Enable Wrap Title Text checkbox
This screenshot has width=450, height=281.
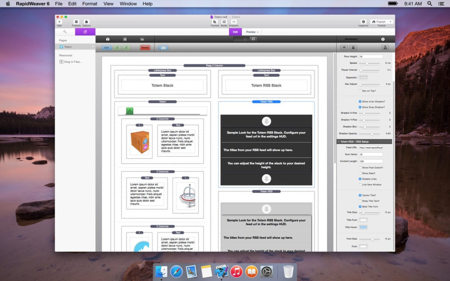point(360,201)
